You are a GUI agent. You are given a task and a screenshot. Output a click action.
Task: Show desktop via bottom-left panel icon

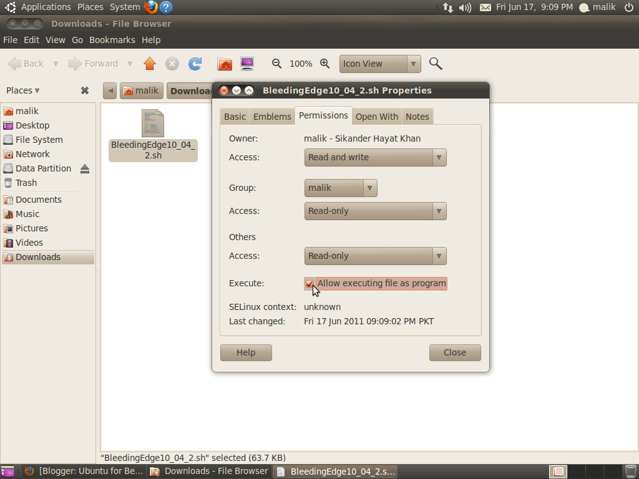coord(7,472)
